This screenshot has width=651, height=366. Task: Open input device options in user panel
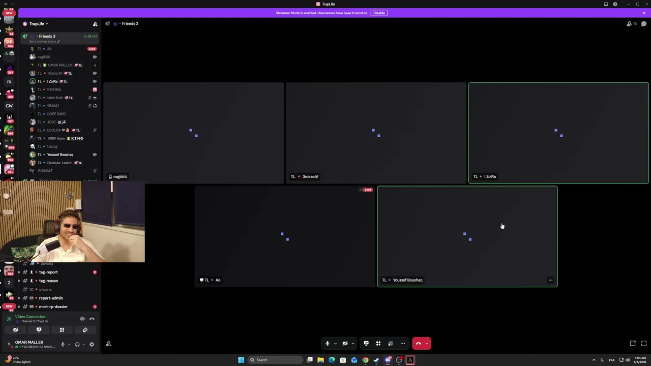tap(69, 345)
